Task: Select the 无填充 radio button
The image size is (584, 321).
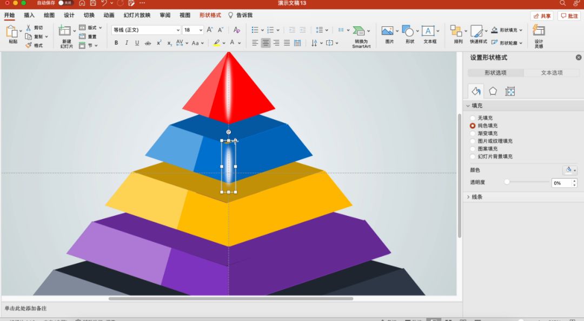Action: coord(473,118)
